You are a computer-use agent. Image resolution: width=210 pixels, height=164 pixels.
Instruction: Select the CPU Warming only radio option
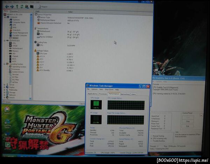pos(159,138)
